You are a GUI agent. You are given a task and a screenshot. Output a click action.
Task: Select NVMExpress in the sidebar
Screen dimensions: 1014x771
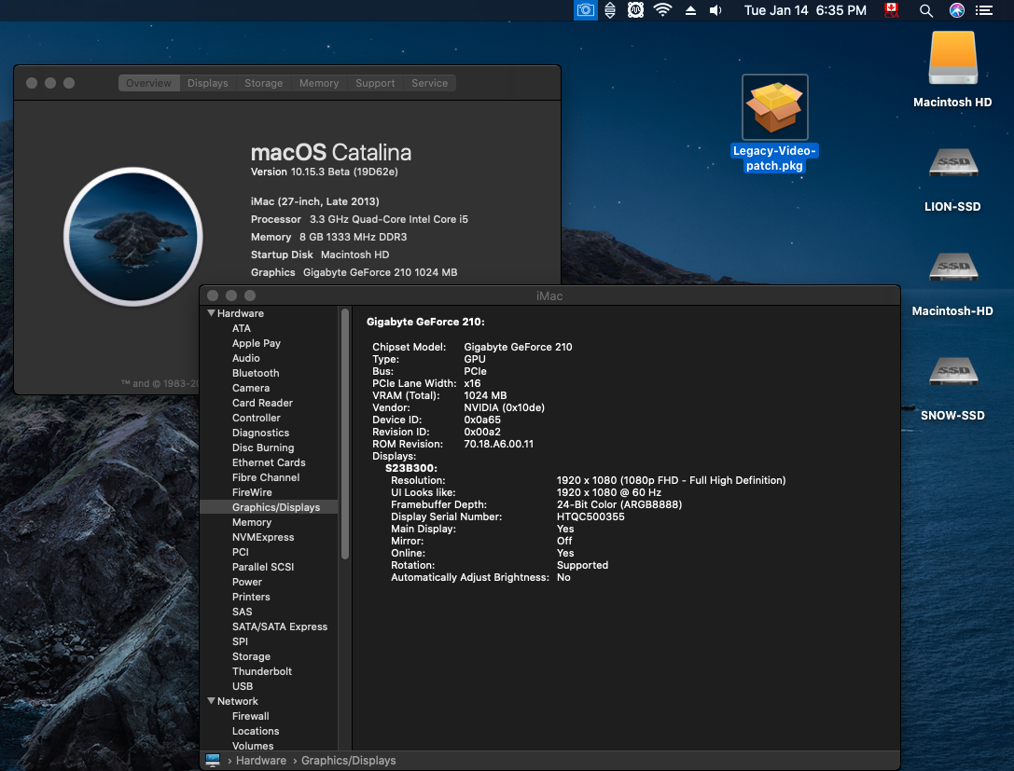point(263,537)
